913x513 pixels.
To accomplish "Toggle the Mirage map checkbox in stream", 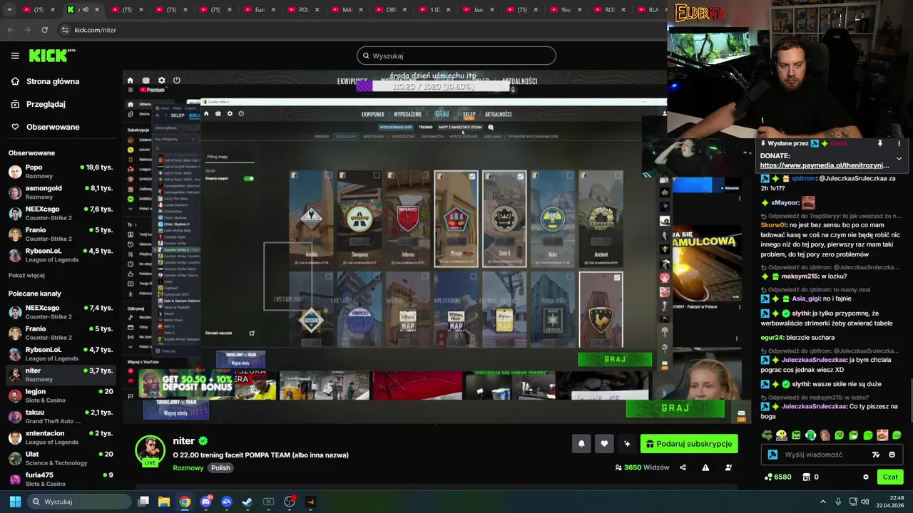I will [472, 176].
